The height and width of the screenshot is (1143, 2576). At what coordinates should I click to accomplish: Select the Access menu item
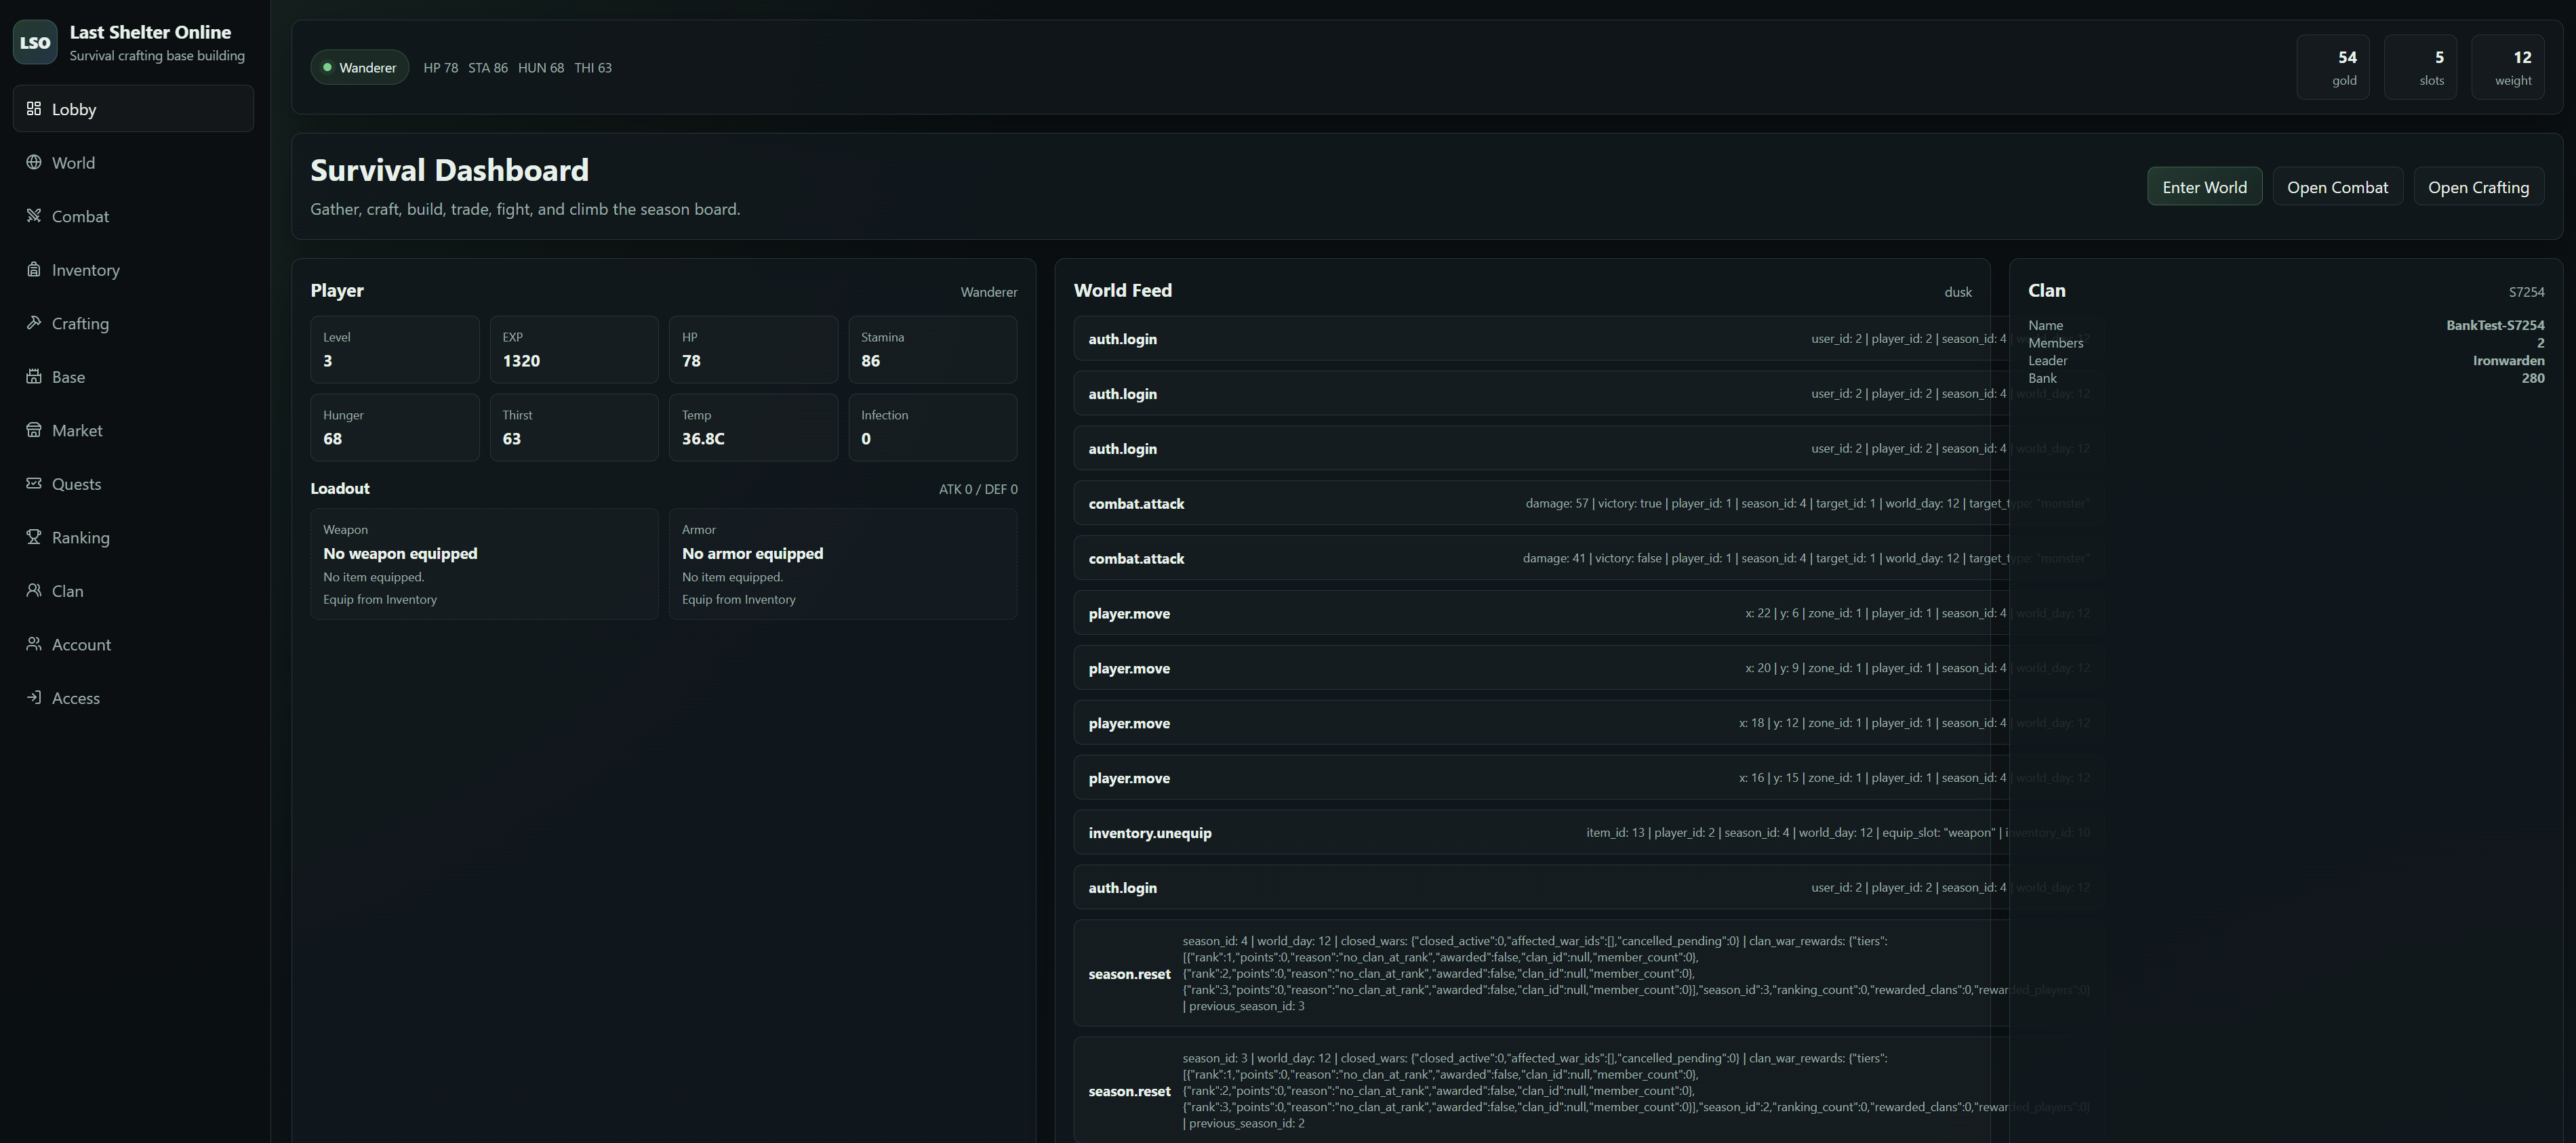tap(133, 699)
